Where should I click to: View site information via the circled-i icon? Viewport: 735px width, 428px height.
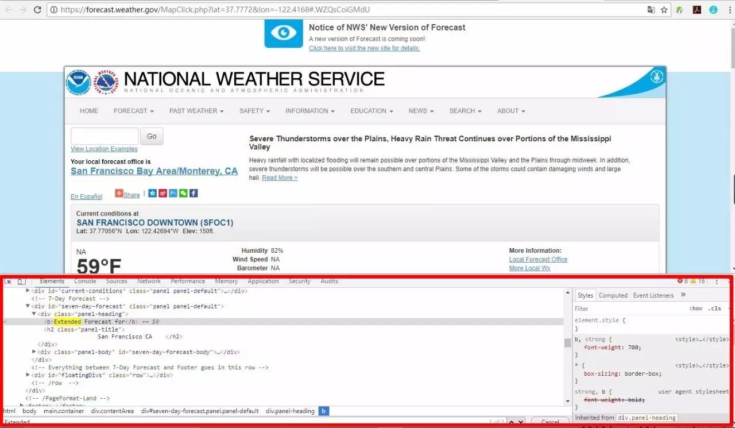pos(53,10)
